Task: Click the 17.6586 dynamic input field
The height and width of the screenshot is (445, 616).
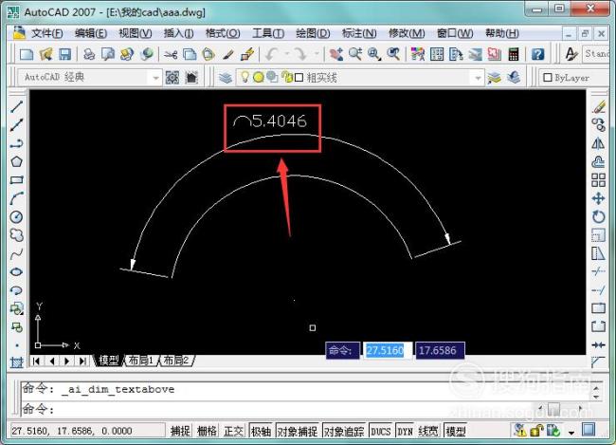Action: [440, 350]
